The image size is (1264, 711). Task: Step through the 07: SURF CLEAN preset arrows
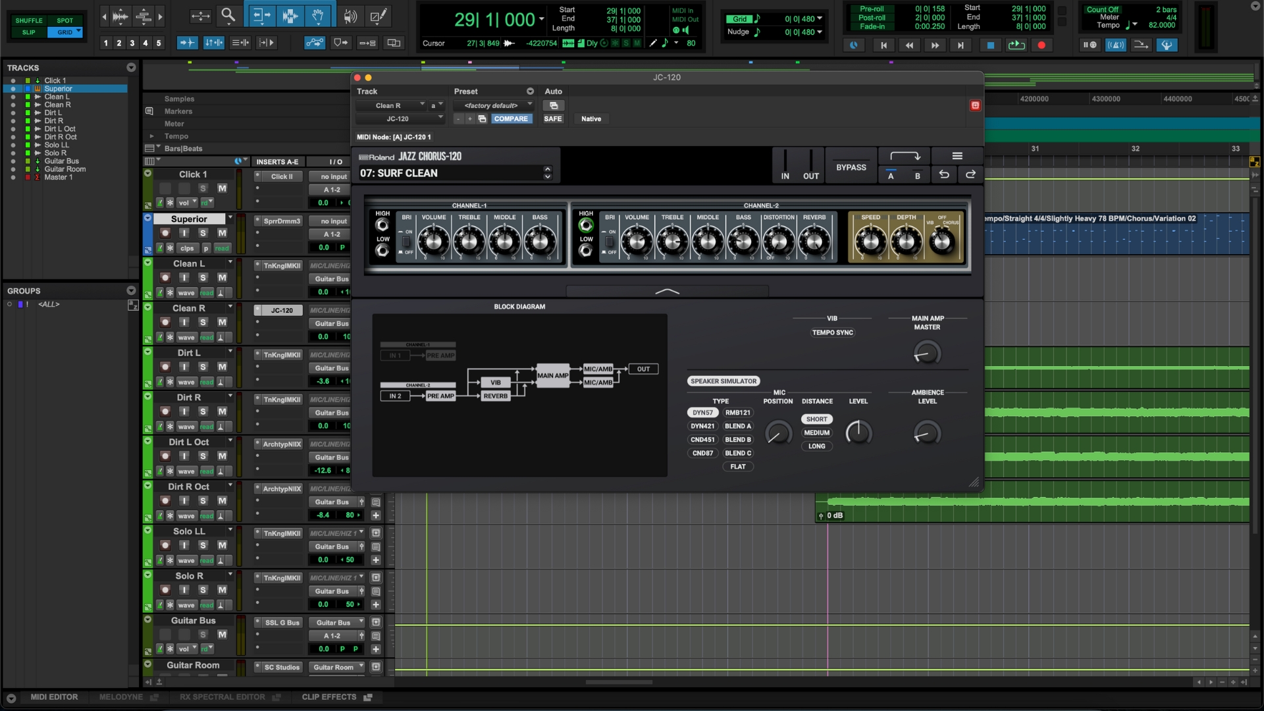pyautogui.click(x=547, y=172)
